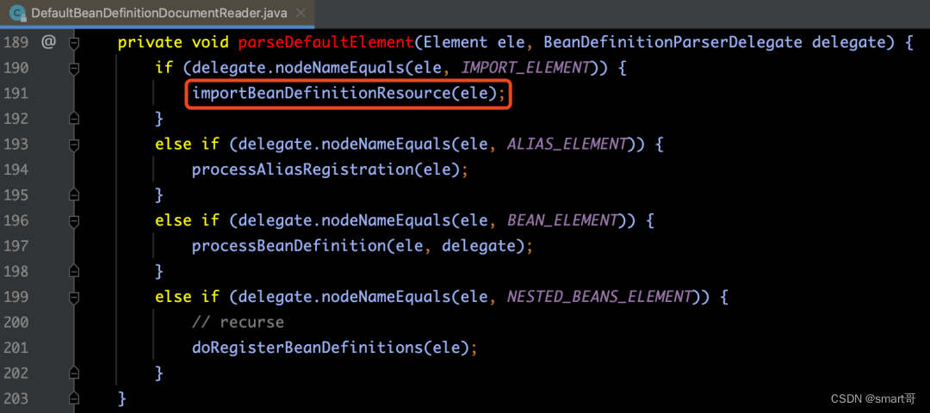This screenshot has height=413, width=930.
Task: Select the DefaultBeanDefinitionDocumentReader.java tab
Action: [158, 13]
